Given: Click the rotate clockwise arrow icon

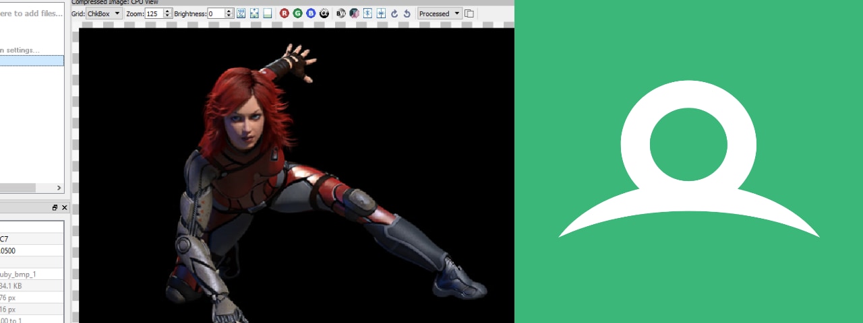Looking at the screenshot, I should (x=394, y=13).
